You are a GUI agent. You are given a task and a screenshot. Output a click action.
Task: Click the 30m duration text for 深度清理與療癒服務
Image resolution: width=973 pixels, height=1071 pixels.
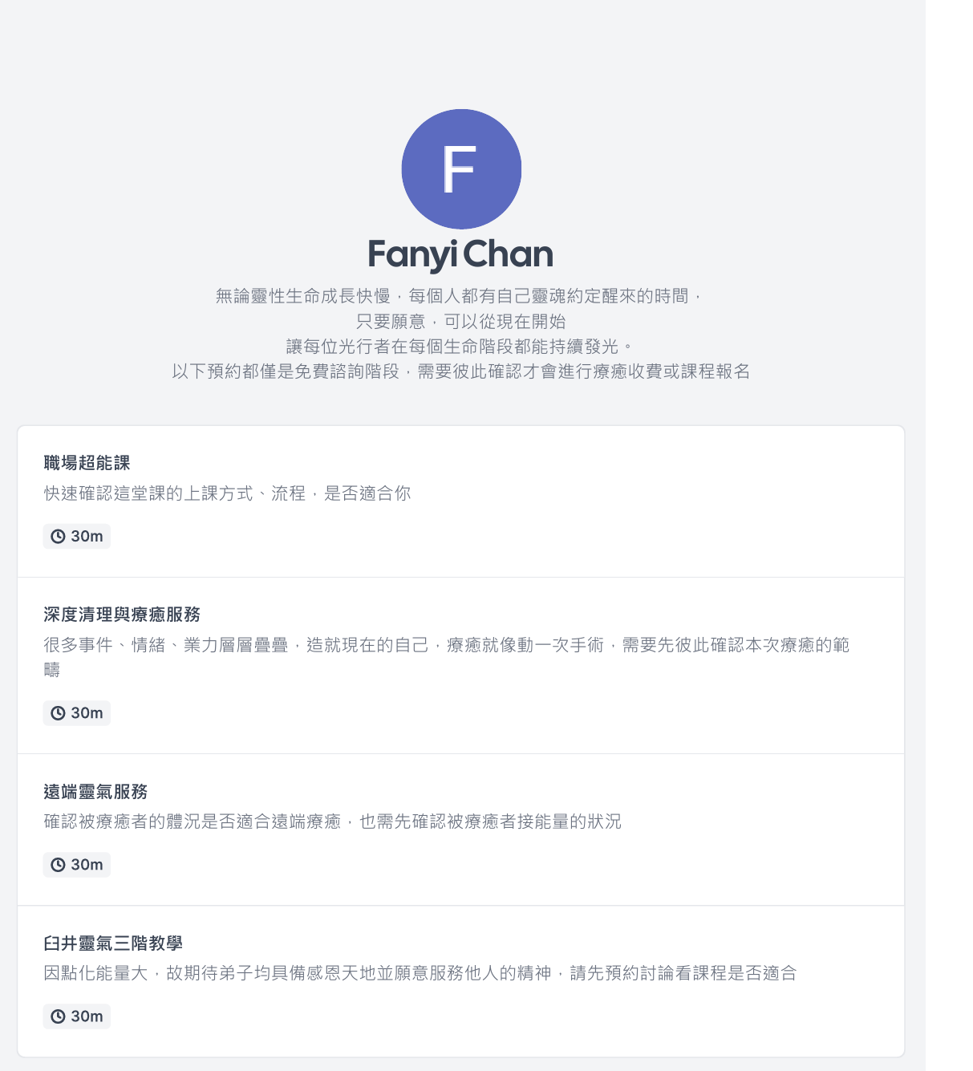click(87, 713)
